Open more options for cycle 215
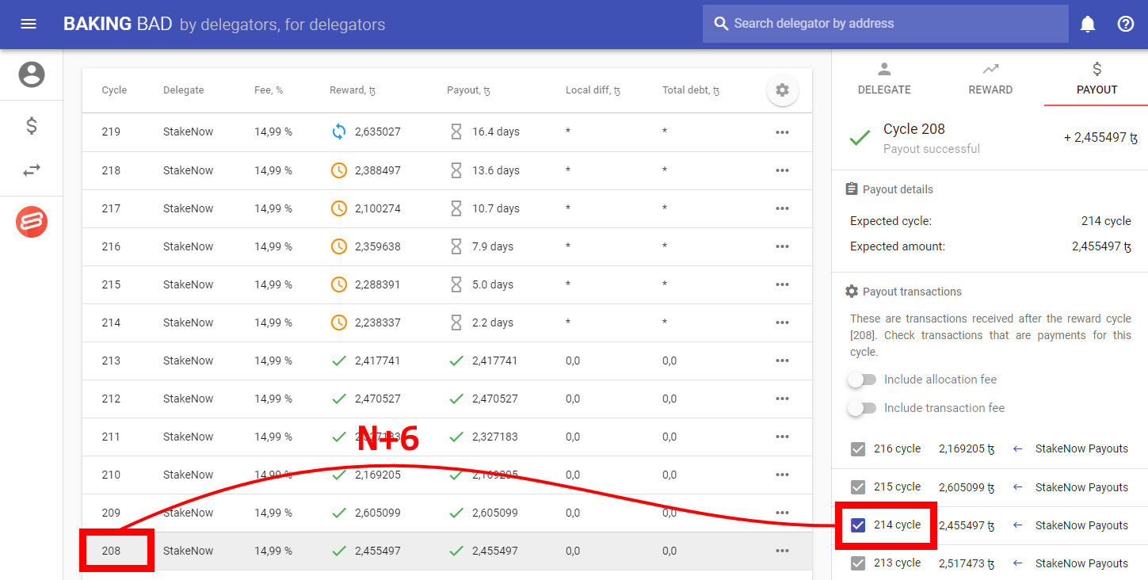This screenshot has height=580, width=1148. (782, 284)
